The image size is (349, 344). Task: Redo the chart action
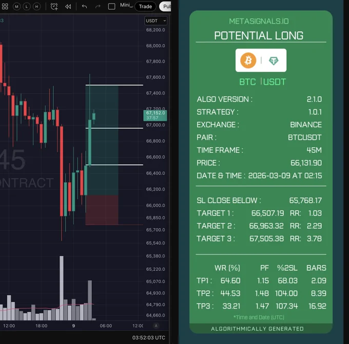(98, 7)
